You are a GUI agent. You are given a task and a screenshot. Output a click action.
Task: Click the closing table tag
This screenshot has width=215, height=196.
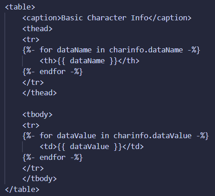click(x=22, y=189)
